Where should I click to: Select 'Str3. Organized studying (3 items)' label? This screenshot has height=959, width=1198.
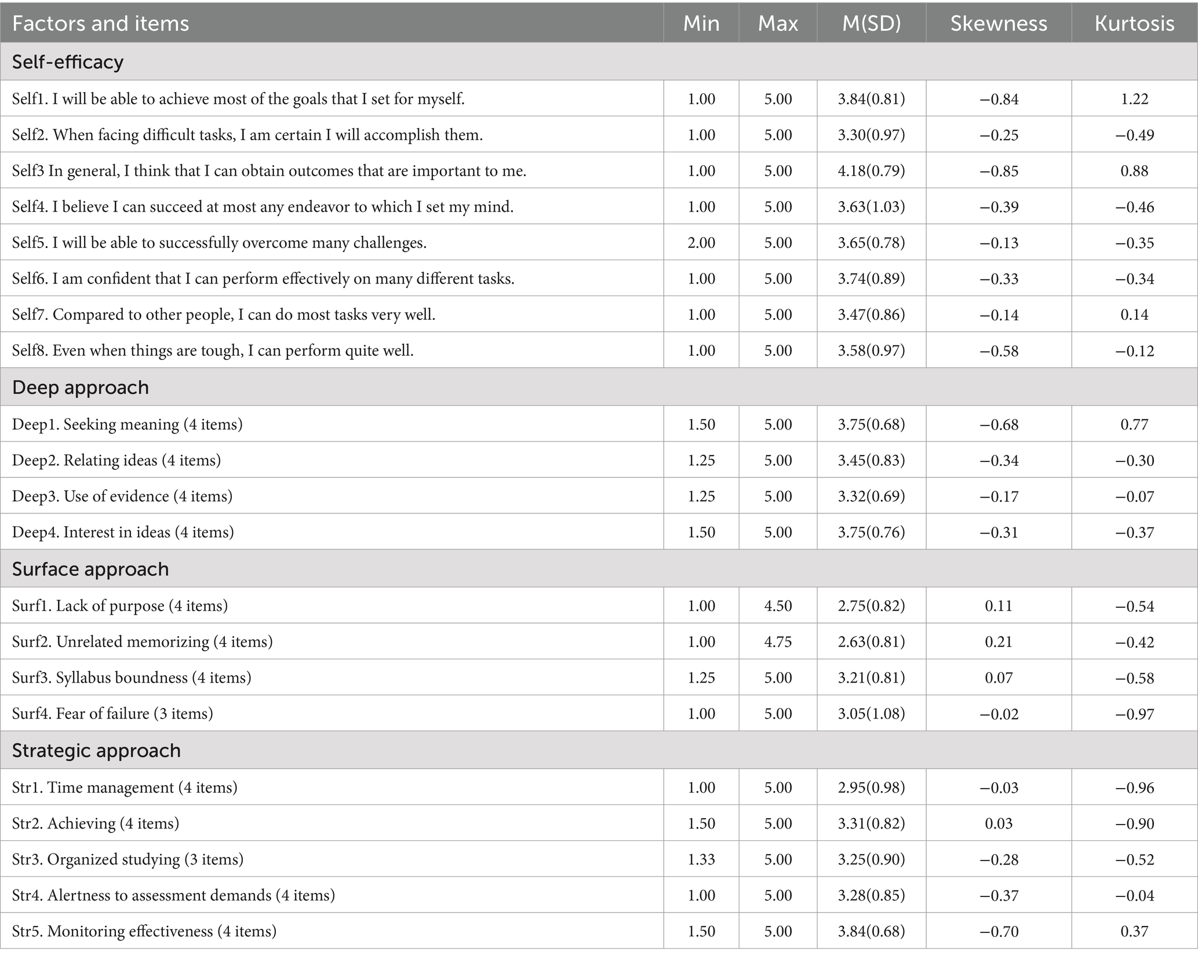pyautogui.click(x=128, y=859)
